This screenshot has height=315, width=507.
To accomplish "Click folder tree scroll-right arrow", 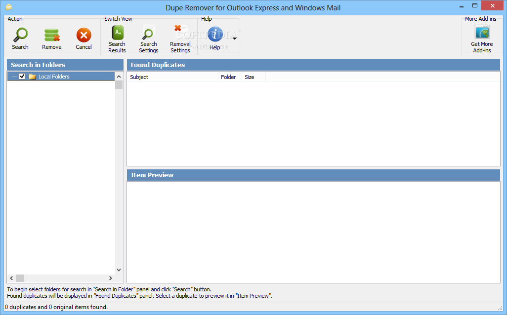I will pyautogui.click(x=111, y=278).
